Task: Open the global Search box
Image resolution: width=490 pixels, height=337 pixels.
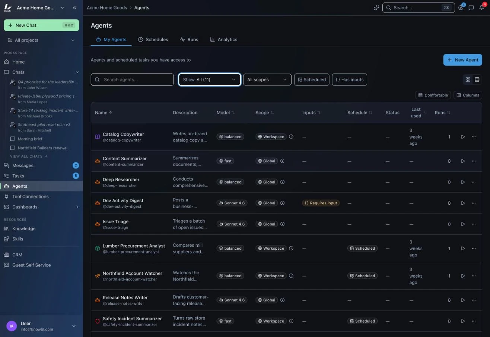Action: point(419,7)
